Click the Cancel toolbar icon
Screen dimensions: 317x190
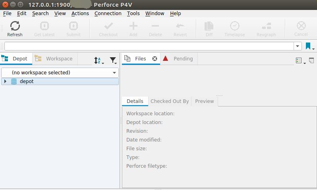[301, 26]
